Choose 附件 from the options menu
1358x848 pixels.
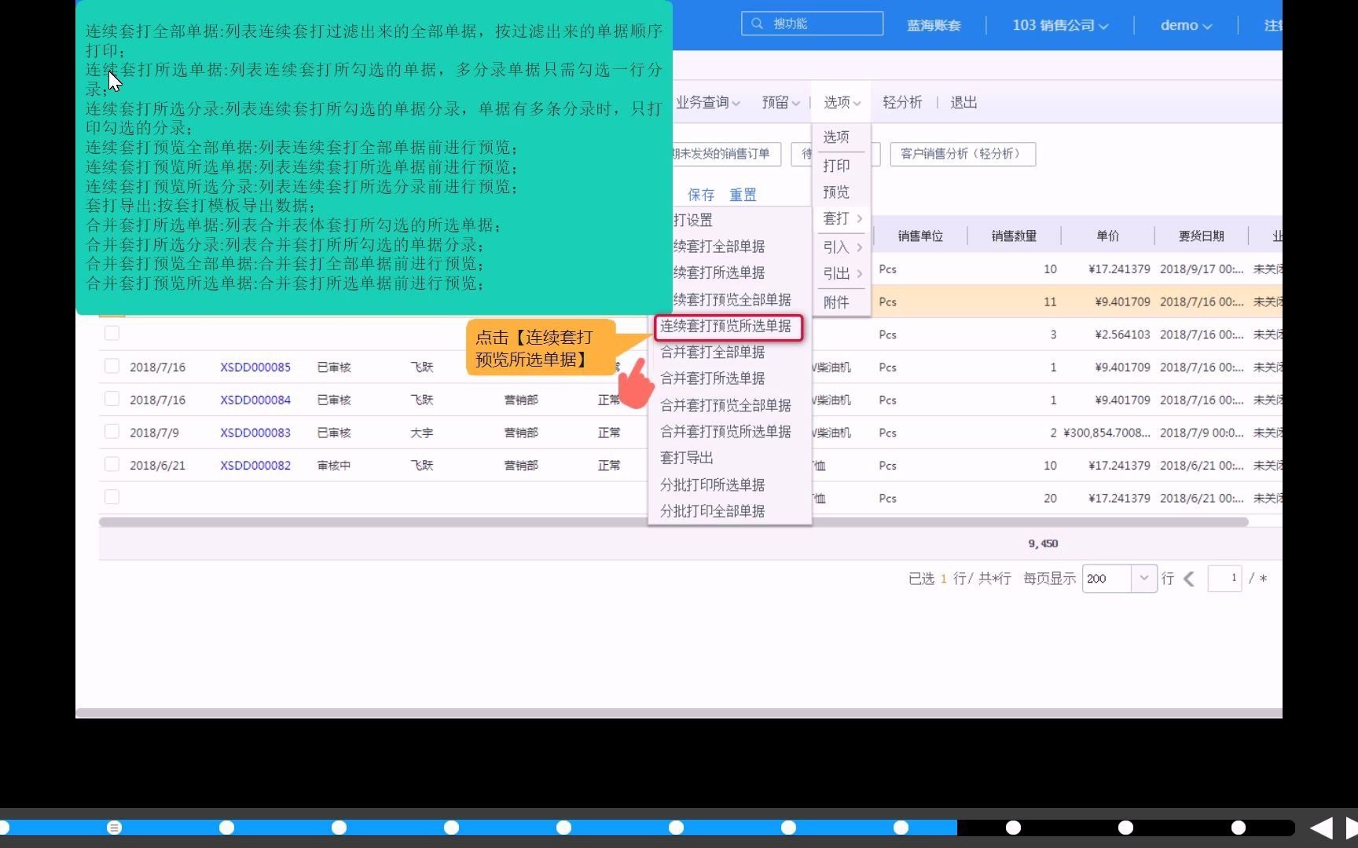pyautogui.click(x=836, y=302)
